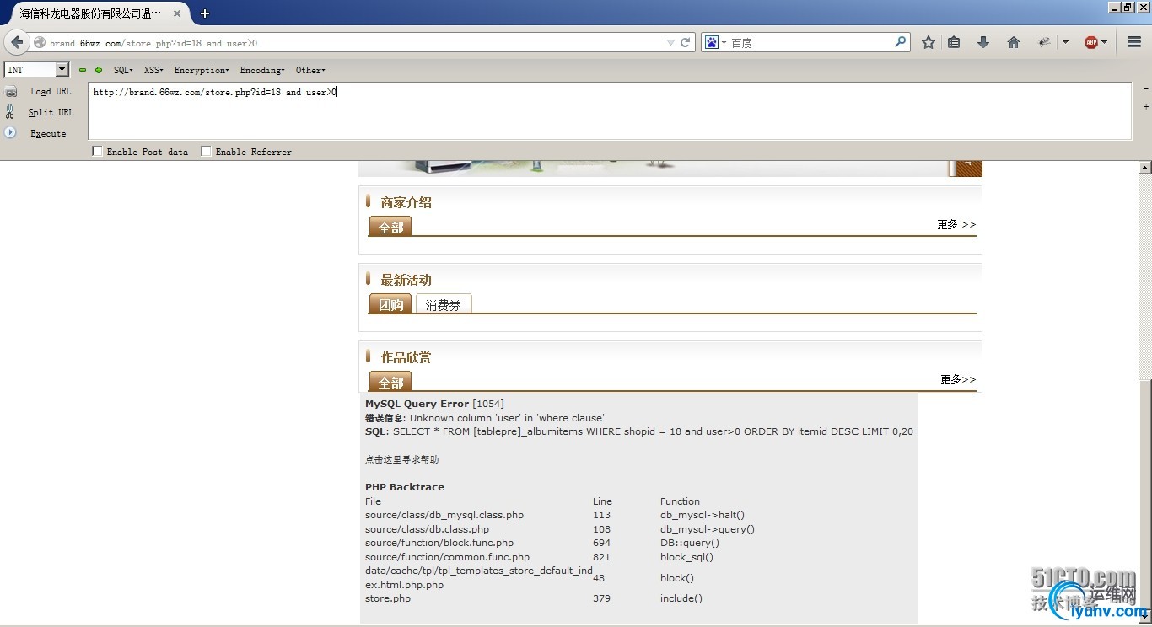The width and height of the screenshot is (1152, 627).
Task: Click the Execute play icon
Action: click(x=10, y=132)
